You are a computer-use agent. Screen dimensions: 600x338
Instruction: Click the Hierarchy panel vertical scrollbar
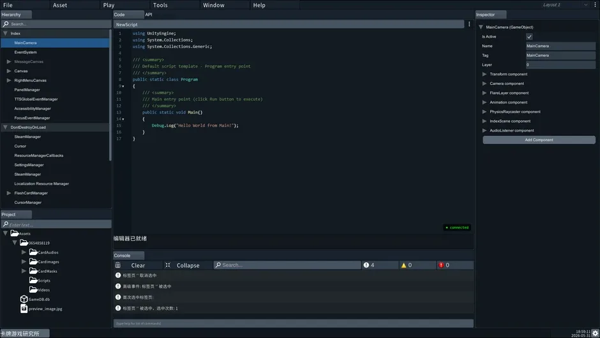110,96
